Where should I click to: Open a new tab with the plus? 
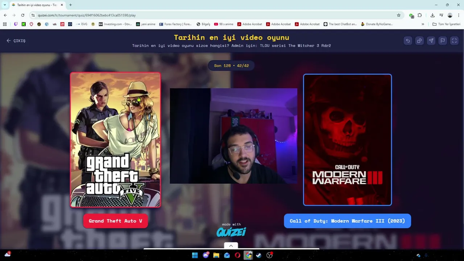click(70, 5)
